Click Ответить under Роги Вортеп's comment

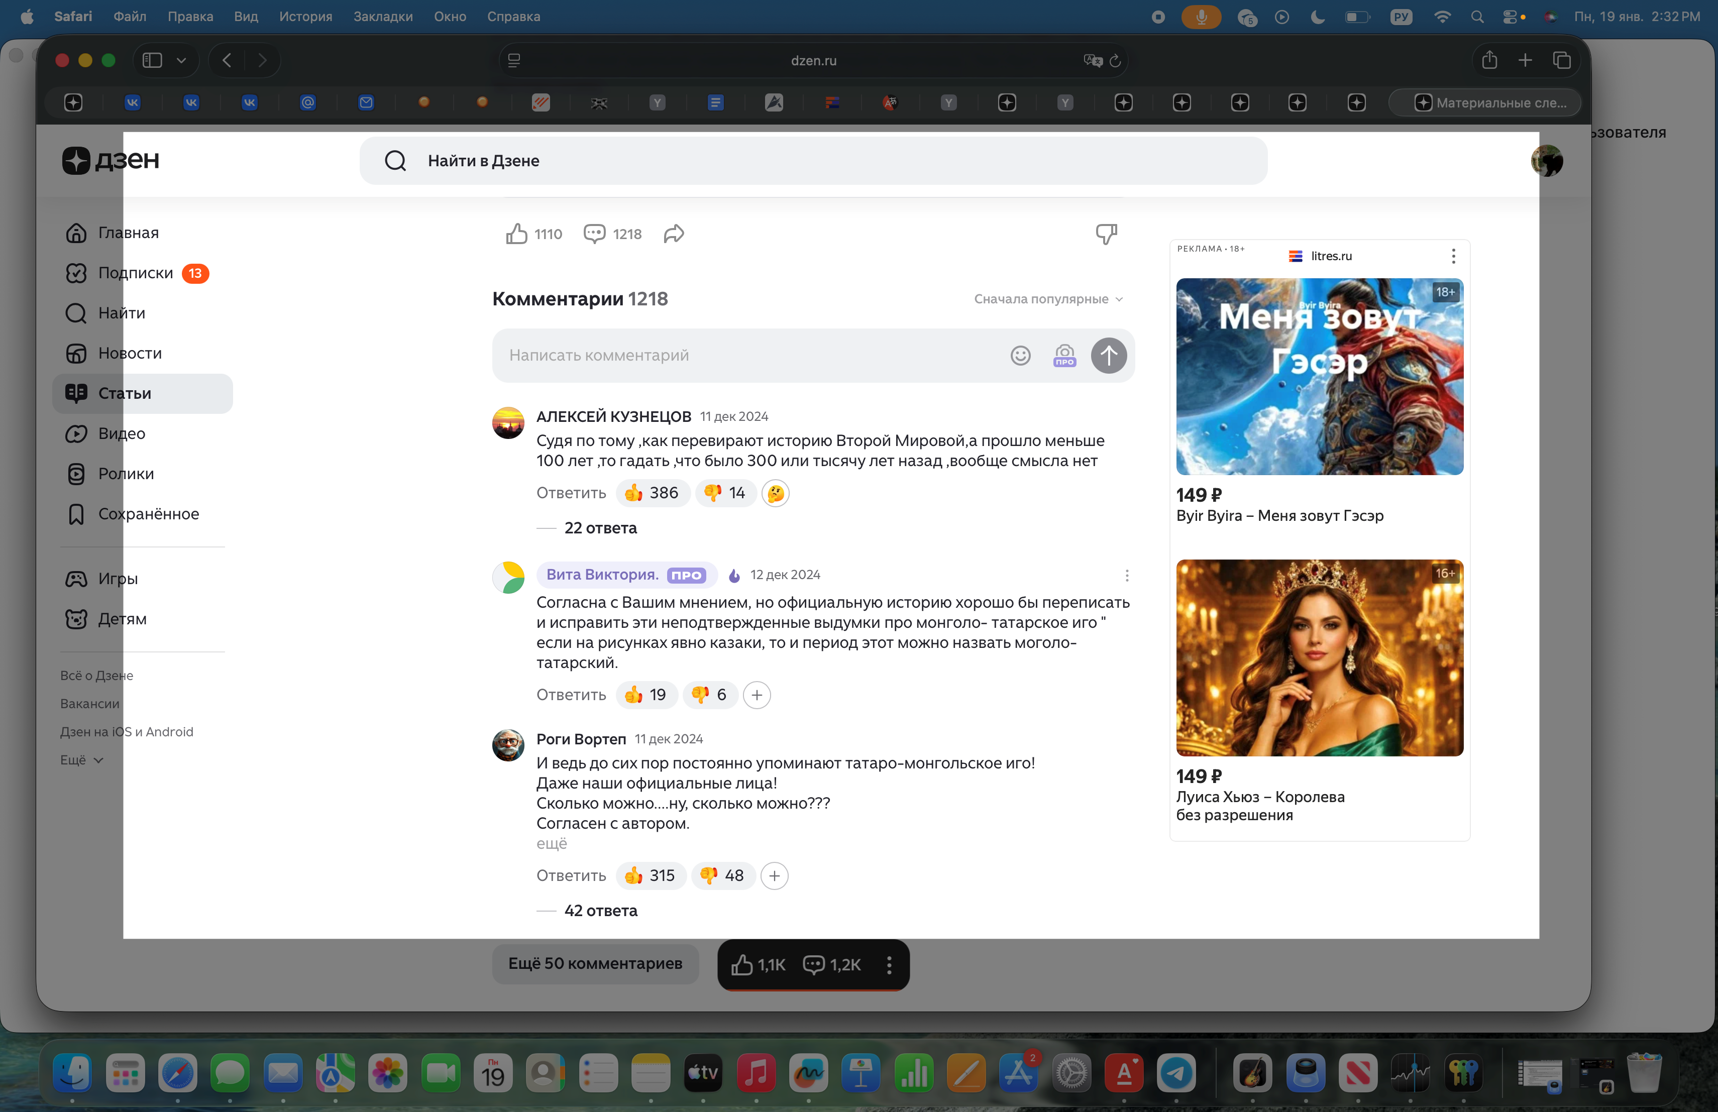pyautogui.click(x=571, y=875)
